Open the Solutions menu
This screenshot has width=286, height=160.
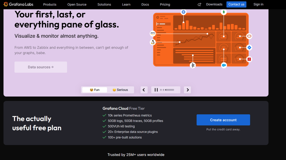click(x=104, y=5)
